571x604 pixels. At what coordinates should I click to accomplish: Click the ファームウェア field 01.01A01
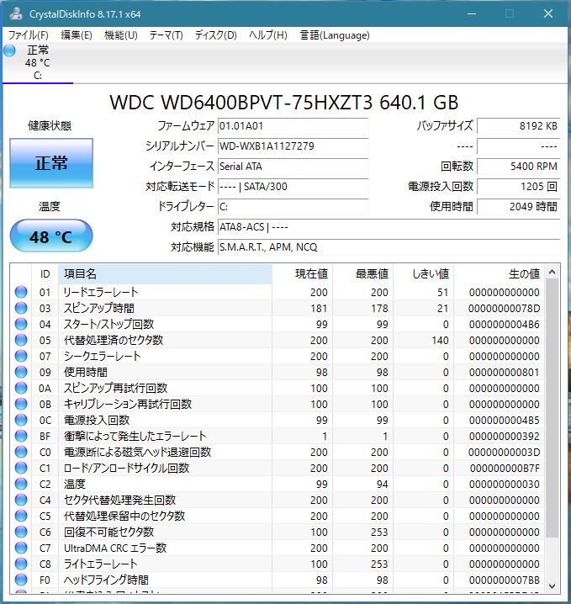point(293,126)
